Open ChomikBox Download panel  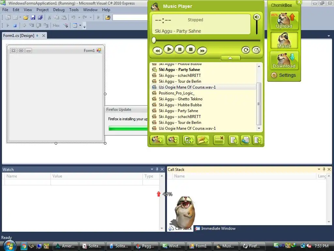pos(284,60)
